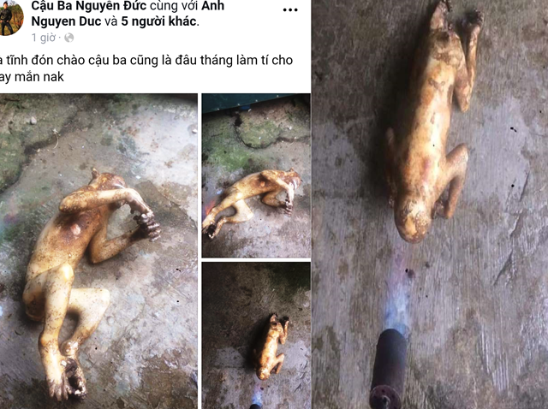Open the large left post photo

pos(98,251)
